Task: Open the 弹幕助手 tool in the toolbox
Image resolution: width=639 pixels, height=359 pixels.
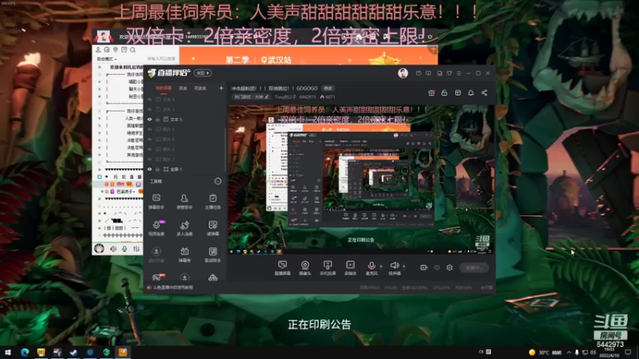Action: coord(156,202)
